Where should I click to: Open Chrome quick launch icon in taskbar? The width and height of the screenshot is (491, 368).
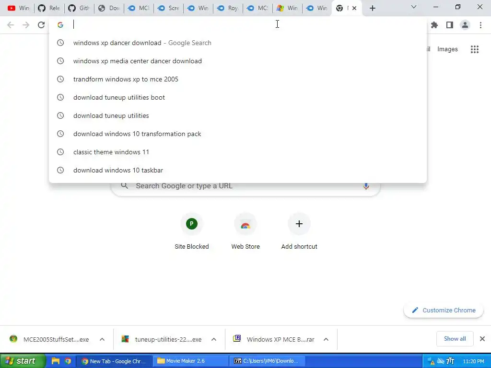[68, 361]
